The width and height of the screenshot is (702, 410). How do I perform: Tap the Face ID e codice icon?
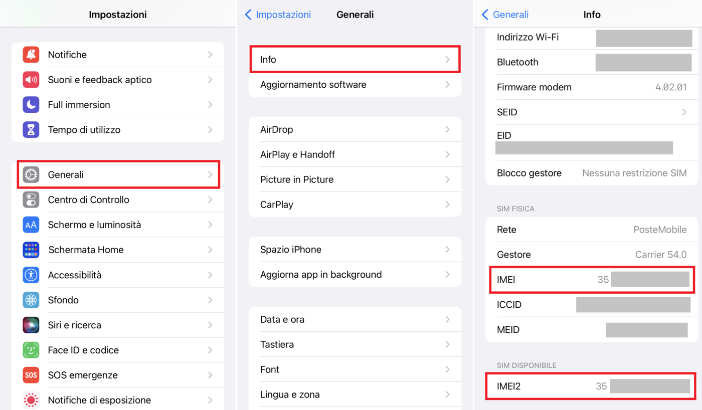(x=31, y=350)
